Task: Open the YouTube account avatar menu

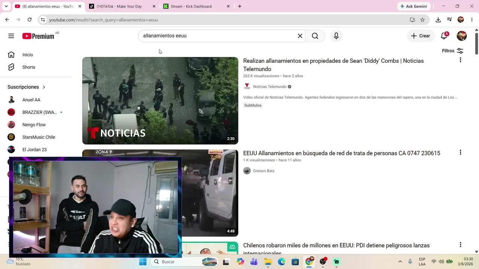Action: [x=462, y=36]
